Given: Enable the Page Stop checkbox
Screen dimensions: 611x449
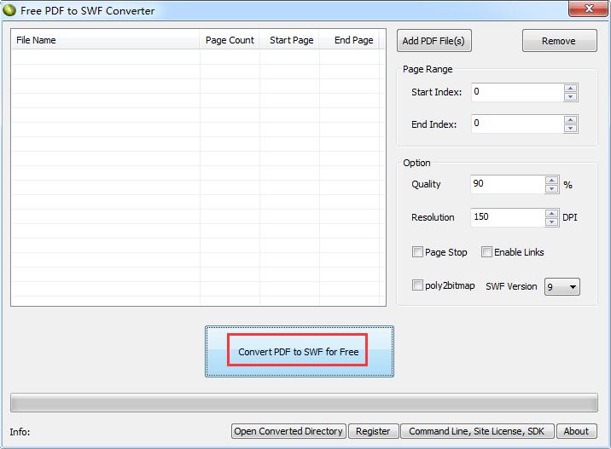Looking at the screenshot, I should 417,251.
